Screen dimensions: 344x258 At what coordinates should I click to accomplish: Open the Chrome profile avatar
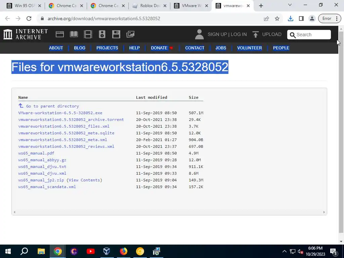(x=312, y=18)
